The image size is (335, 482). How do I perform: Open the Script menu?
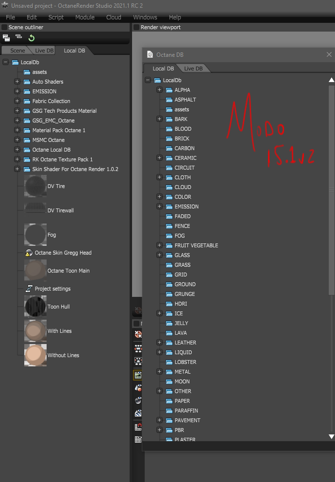(x=56, y=17)
